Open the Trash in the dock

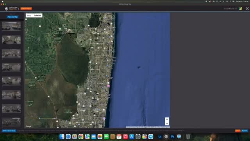pyautogui.click(x=188, y=137)
